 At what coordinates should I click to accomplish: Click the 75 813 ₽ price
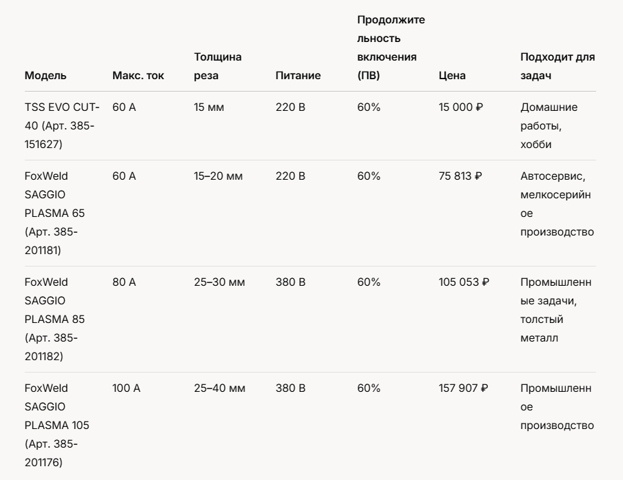(x=460, y=176)
